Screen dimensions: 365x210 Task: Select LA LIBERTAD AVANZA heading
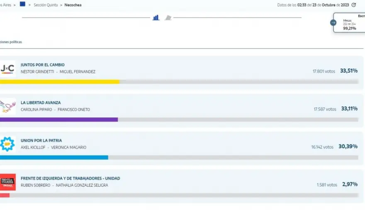click(41, 103)
